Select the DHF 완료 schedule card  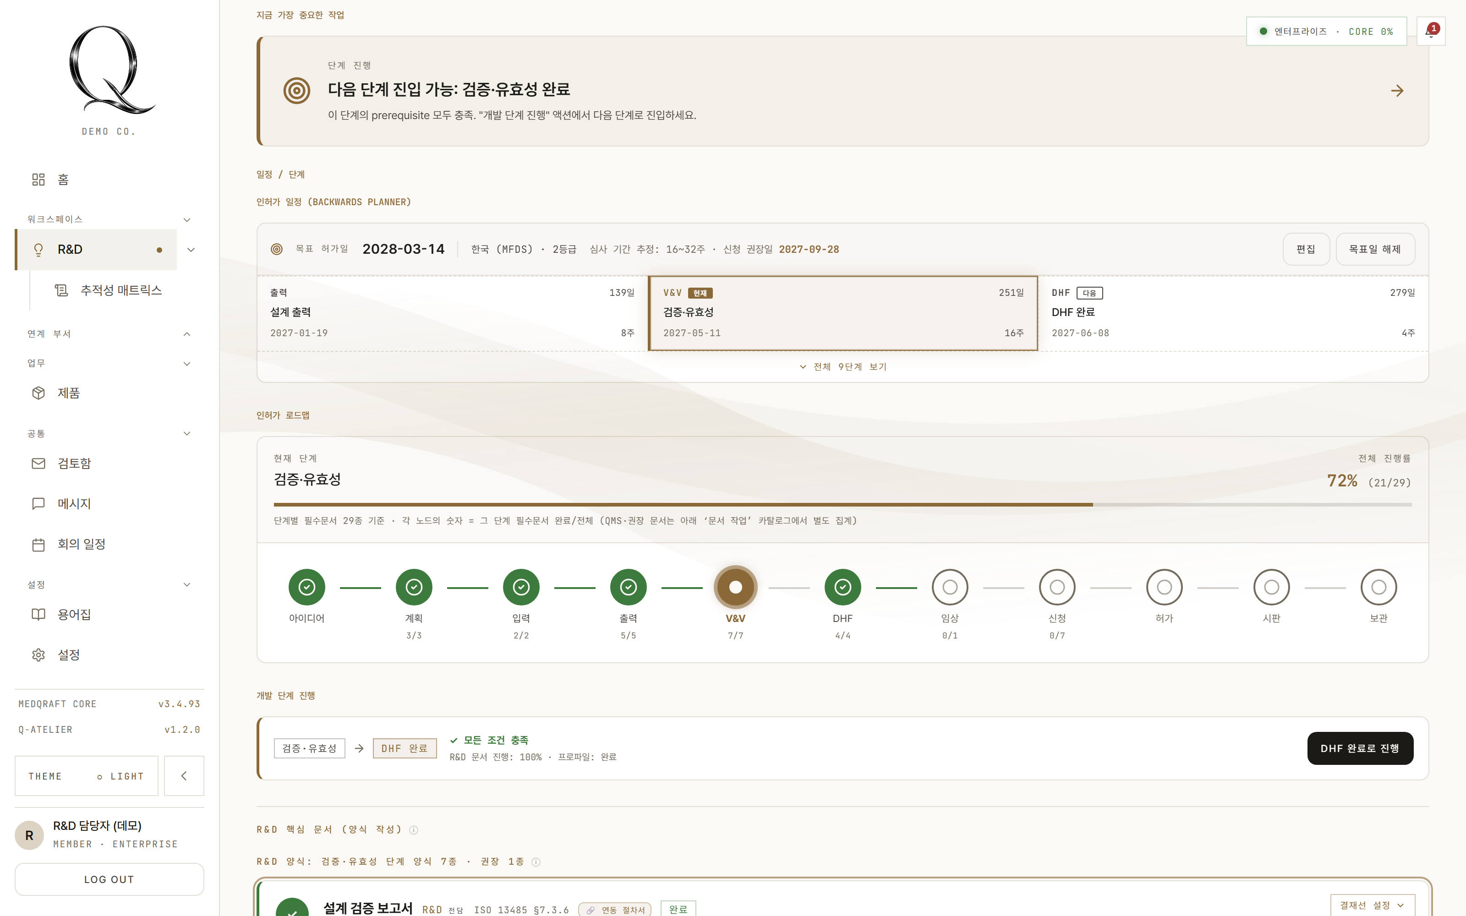(x=1233, y=313)
